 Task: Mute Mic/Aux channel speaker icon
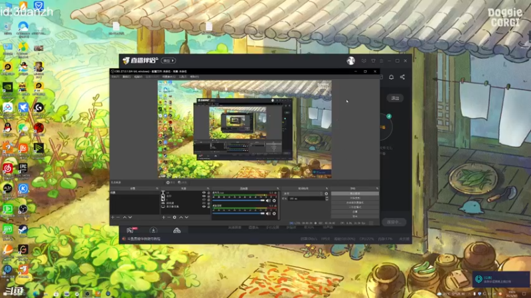pyautogui.click(x=268, y=201)
